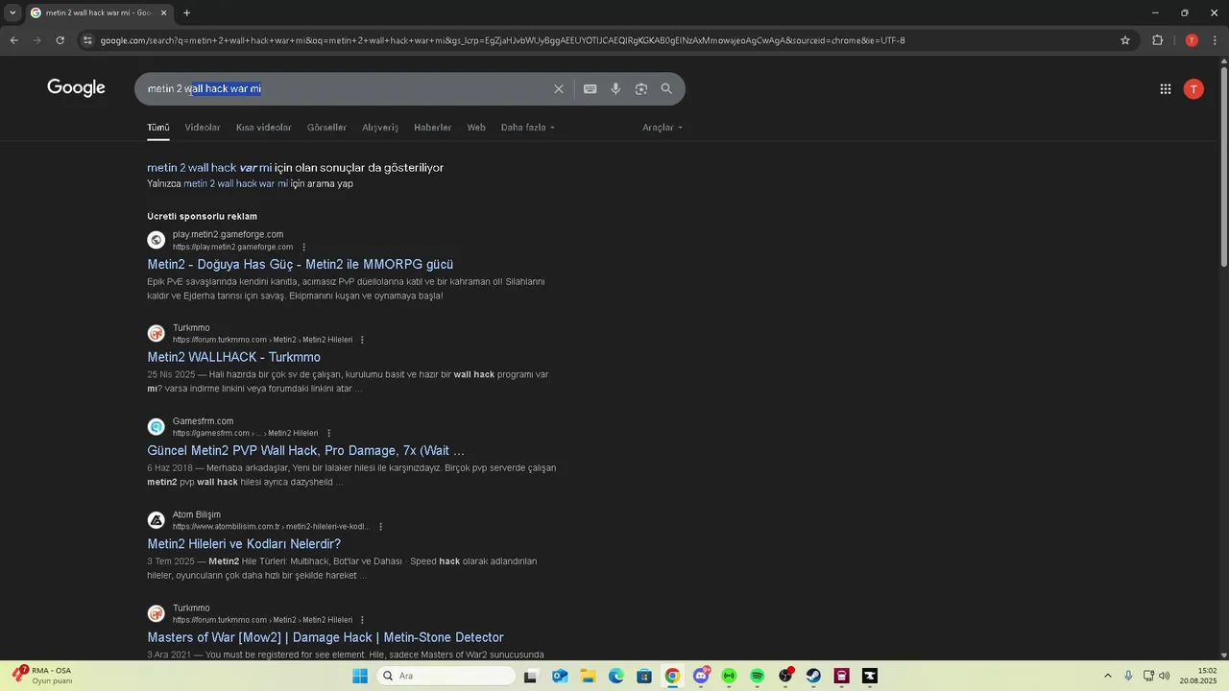Open Steam from the taskbar

point(813,676)
